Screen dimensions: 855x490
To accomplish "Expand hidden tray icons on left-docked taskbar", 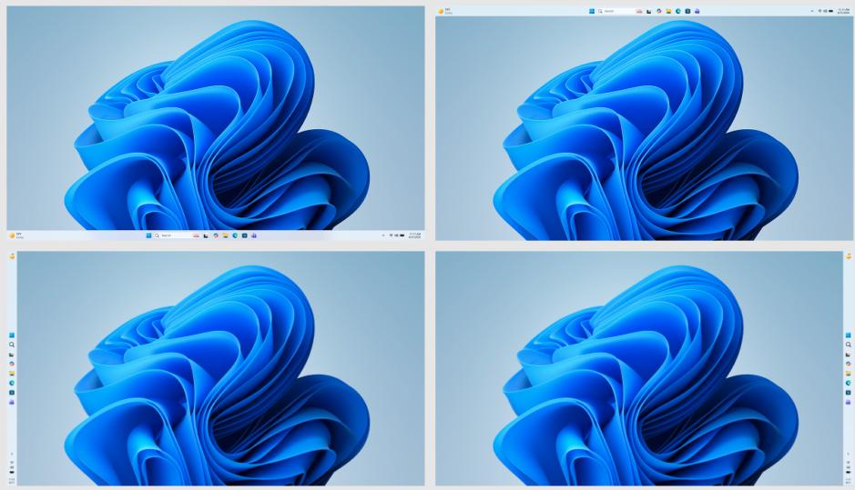I will (x=12, y=454).
